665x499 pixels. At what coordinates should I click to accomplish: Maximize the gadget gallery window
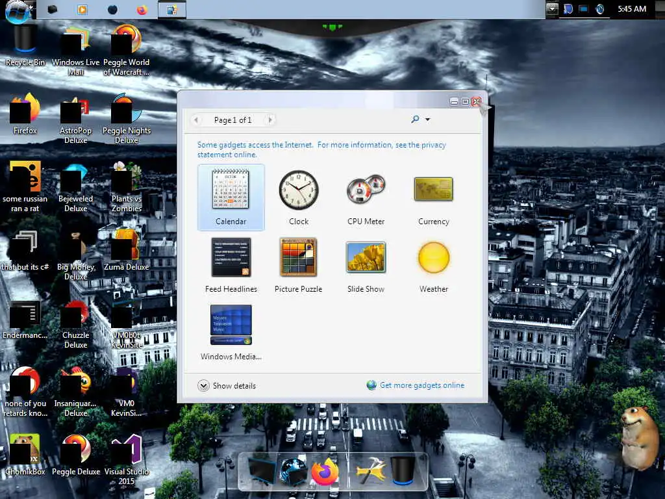[x=465, y=102]
